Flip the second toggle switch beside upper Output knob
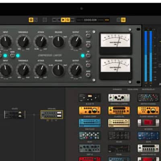 click(x=88, y=45)
